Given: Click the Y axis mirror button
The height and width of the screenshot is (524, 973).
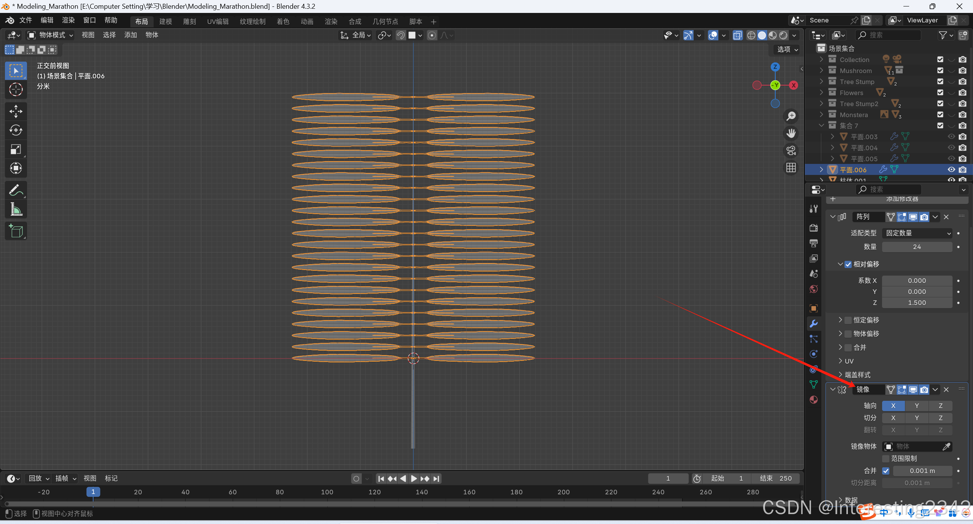Looking at the screenshot, I should 917,406.
